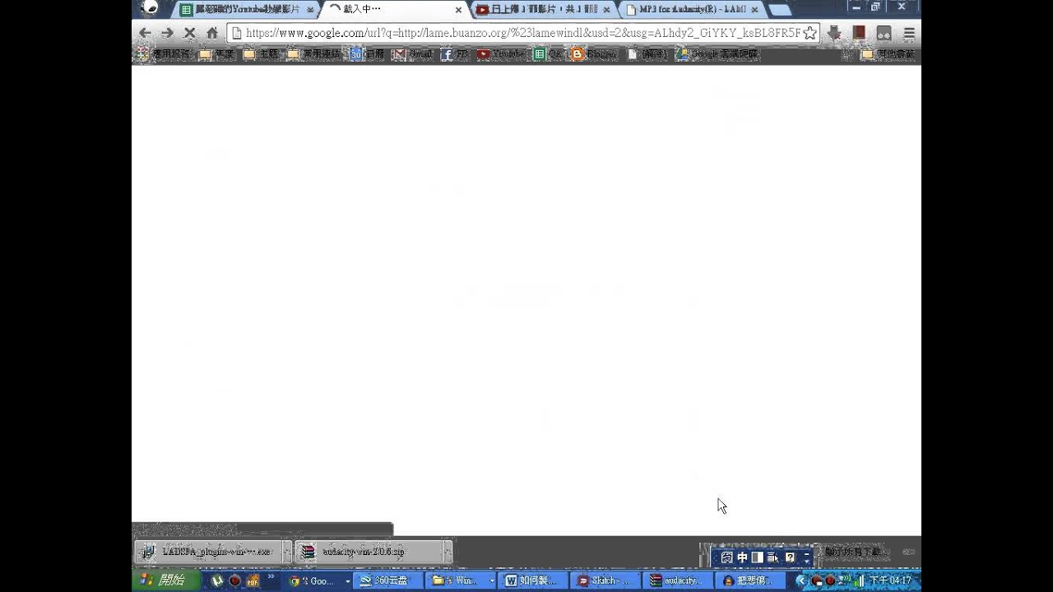Click the red book extension icon

click(859, 33)
